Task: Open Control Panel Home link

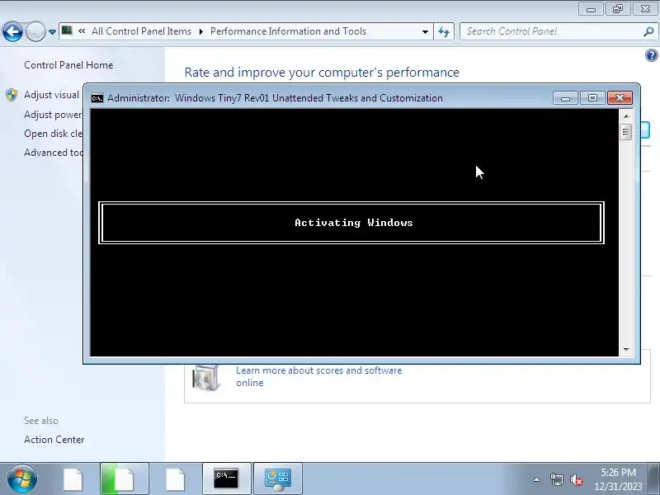Action: (x=68, y=65)
